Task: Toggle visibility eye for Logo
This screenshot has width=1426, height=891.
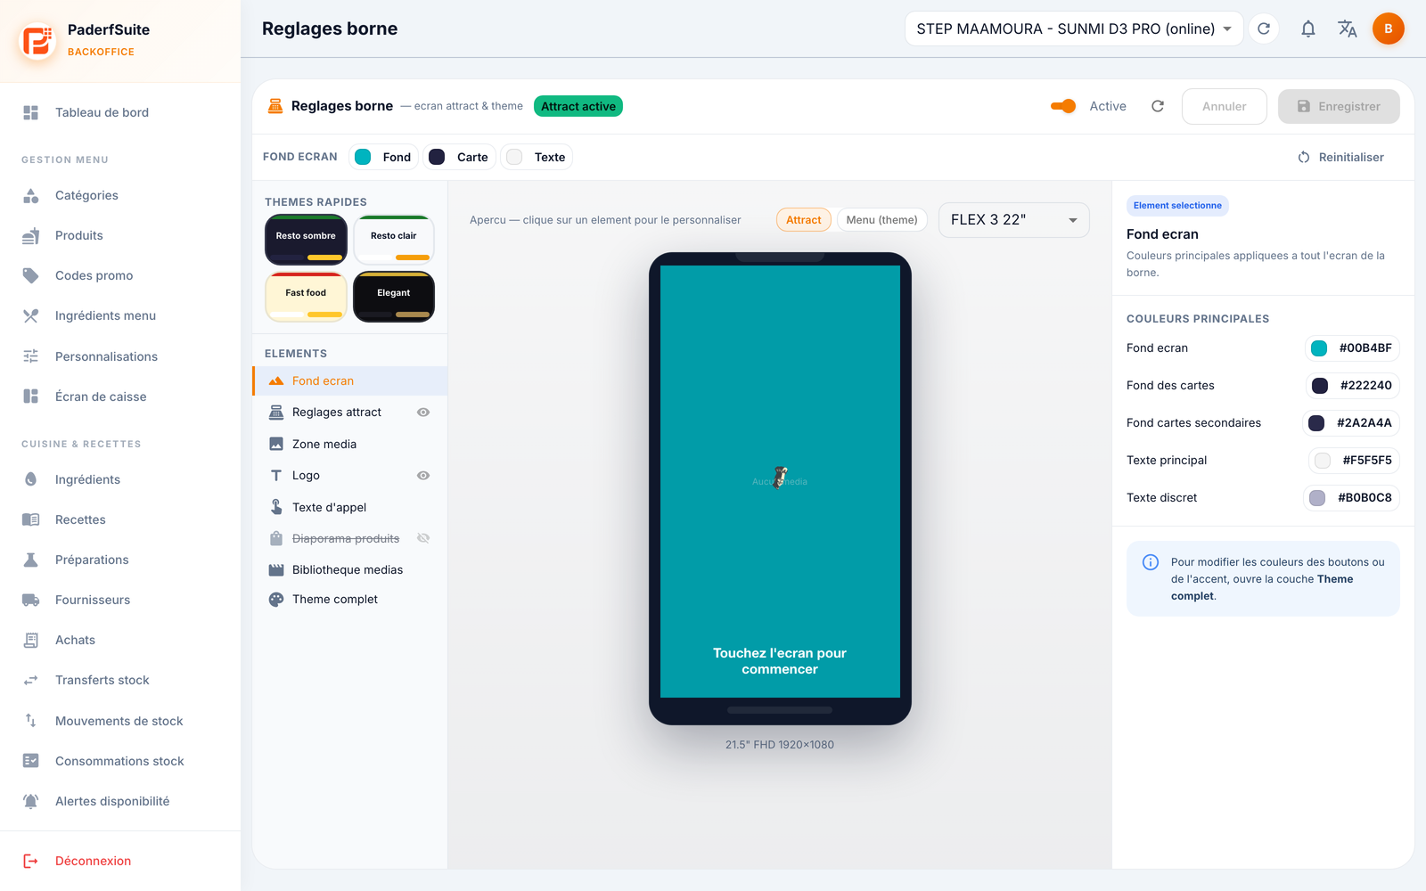Action: point(423,476)
